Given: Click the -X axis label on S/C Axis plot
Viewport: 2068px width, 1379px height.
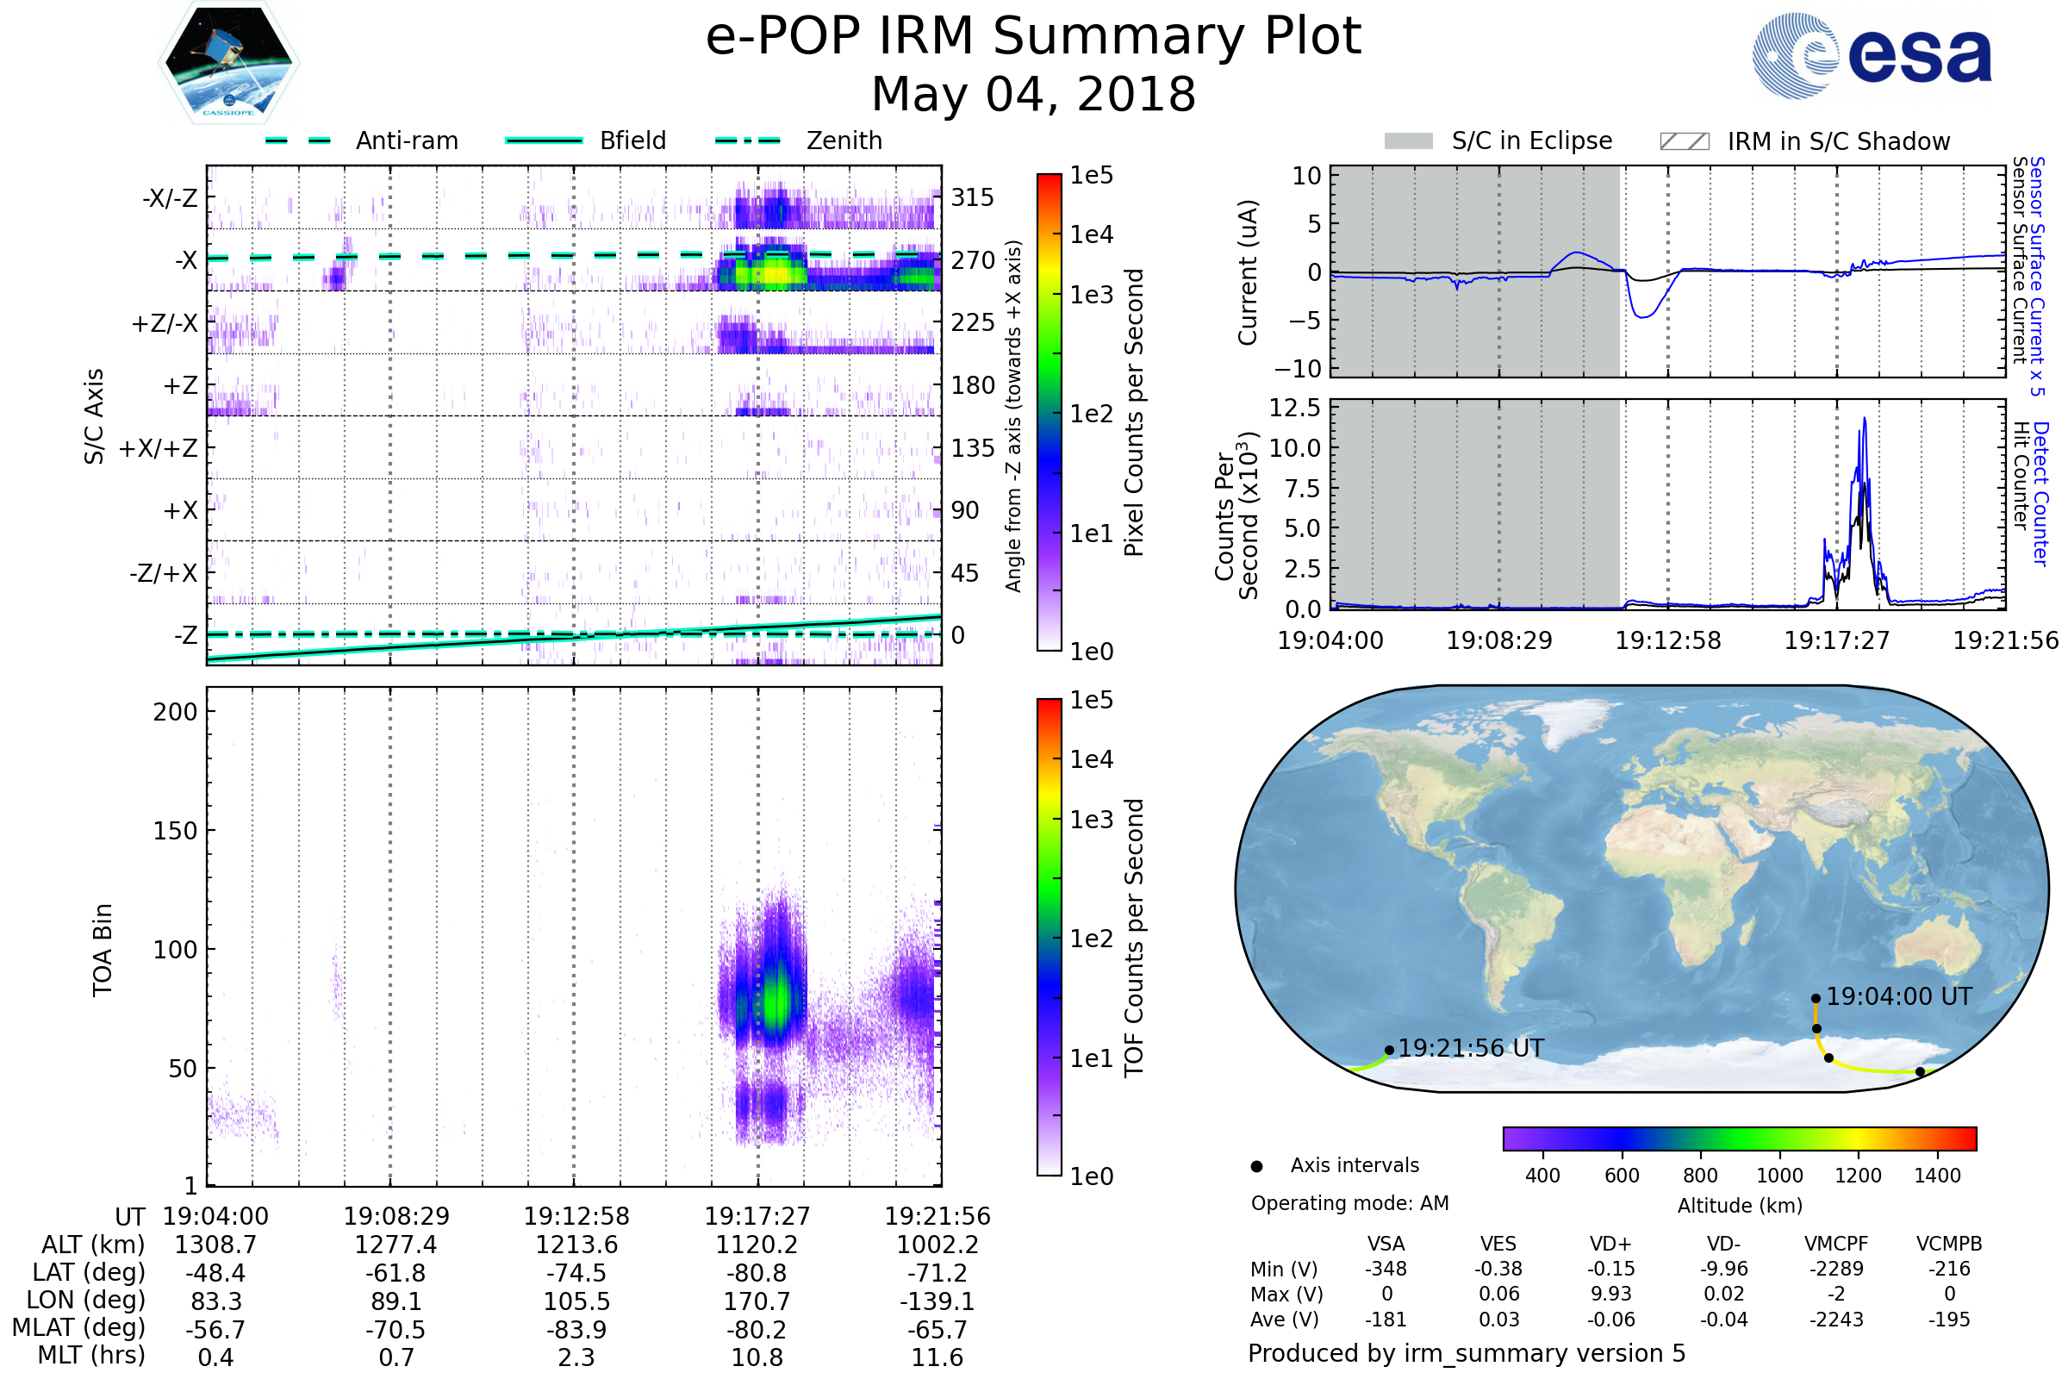Looking at the screenshot, I should coord(185,260).
